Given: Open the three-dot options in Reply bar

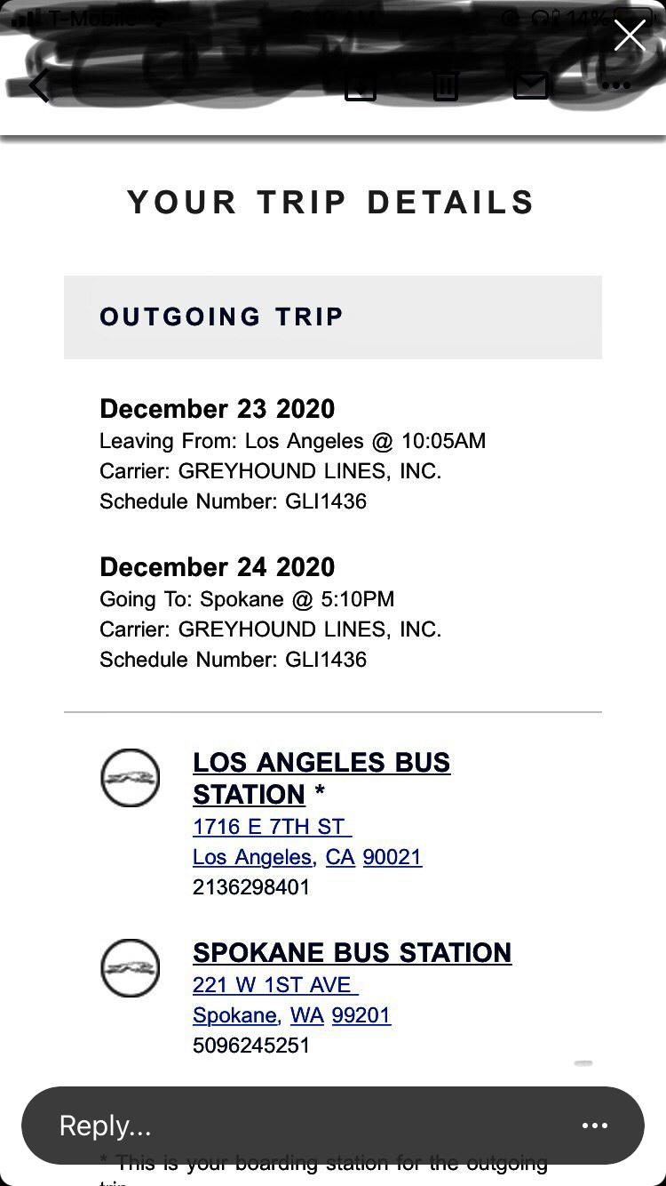Looking at the screenshot, I should coord(595,1126).
